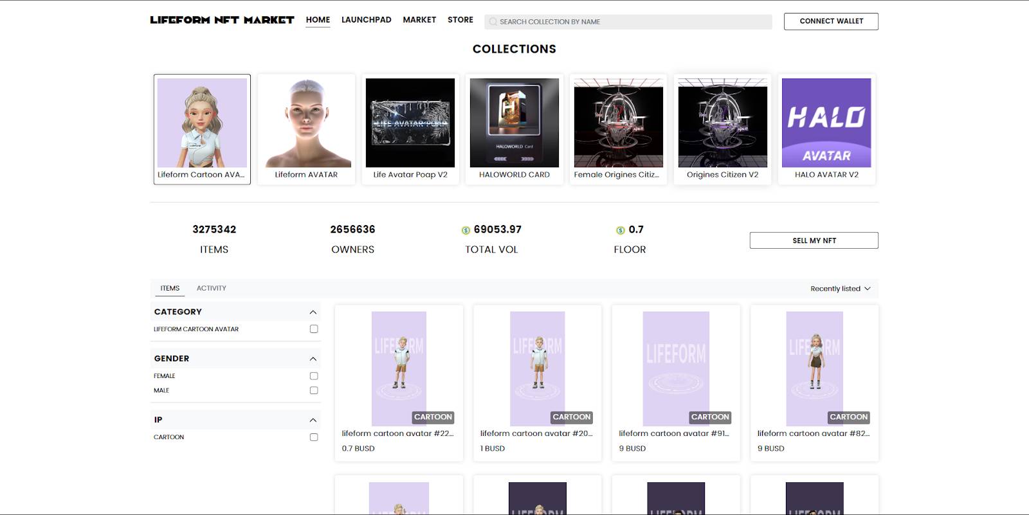Click the CARTOON badge on the #82 card
Image resolution: width=1029 pixels, height=515 pixels.
tap(848, 417)
